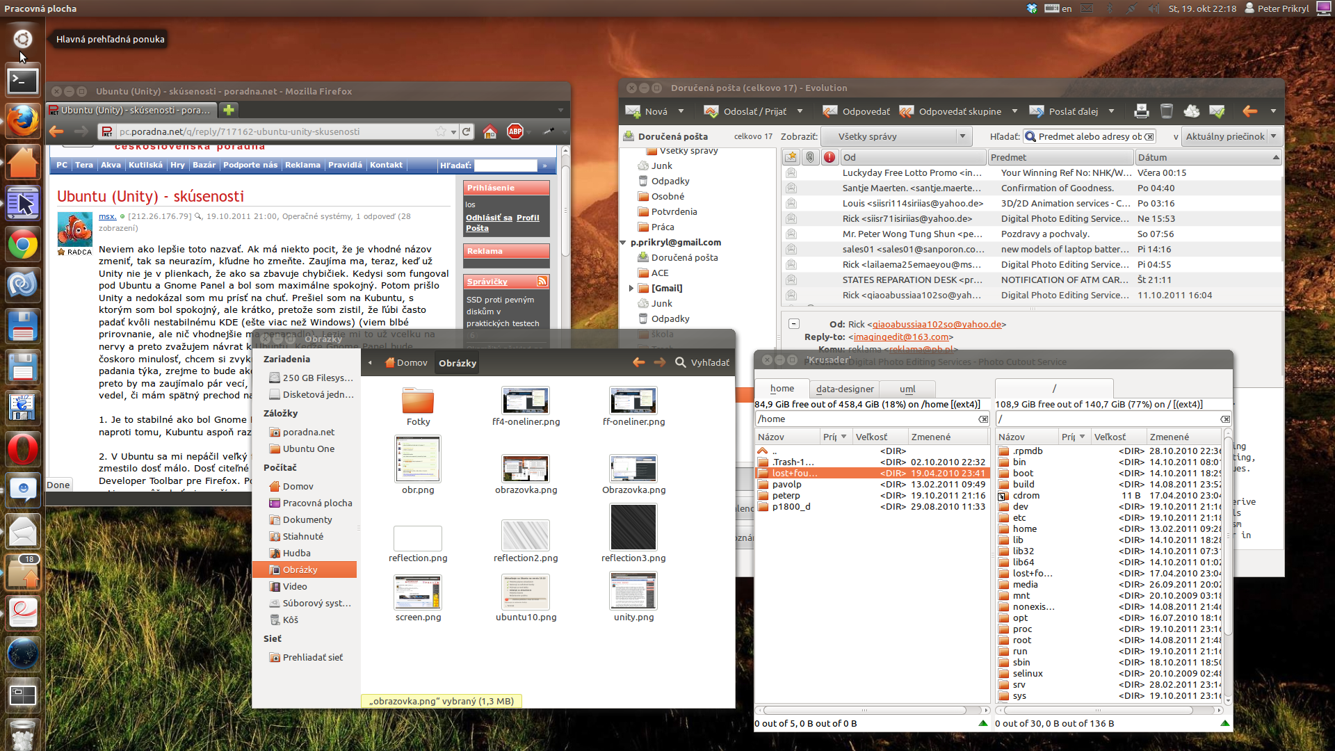Screen dimensions: 1335x751
Task: Switch to data-designer tab in Krusader
Action: coord(844,389)
